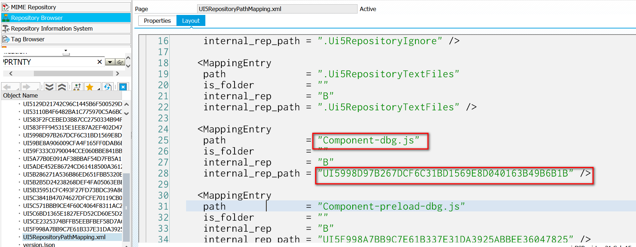636x247 pixels.
Task: Click the ".Ui5RepositoryIgnore" value on line 16
Action: [380, 41]
